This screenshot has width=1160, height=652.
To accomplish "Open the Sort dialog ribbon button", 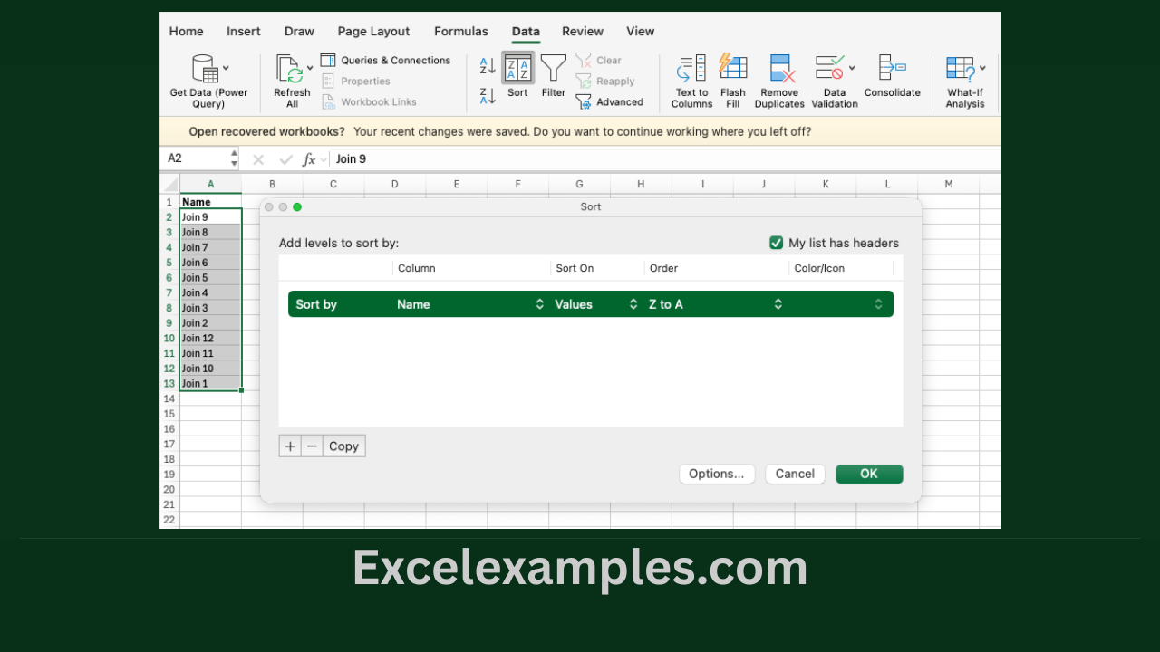I will (x=517, y=75).
